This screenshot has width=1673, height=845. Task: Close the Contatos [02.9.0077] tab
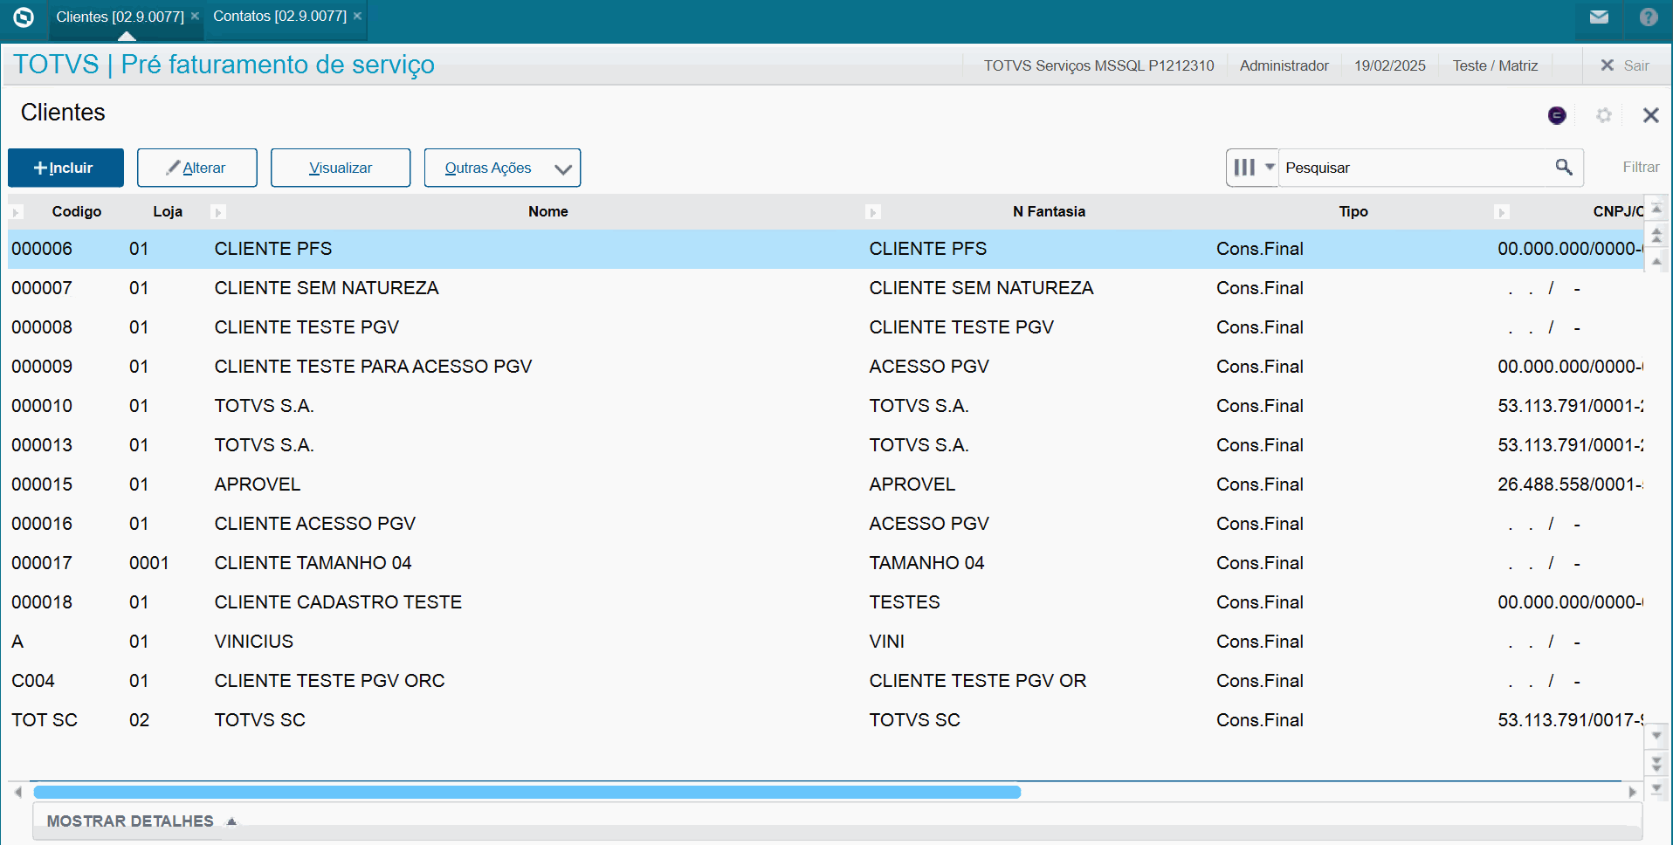[x=357, y=16]
